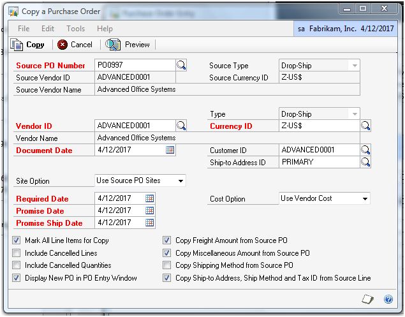Click the 4/12/2017 user date in header
Viewport: 405px width, 317px height.
coord(377,29)
